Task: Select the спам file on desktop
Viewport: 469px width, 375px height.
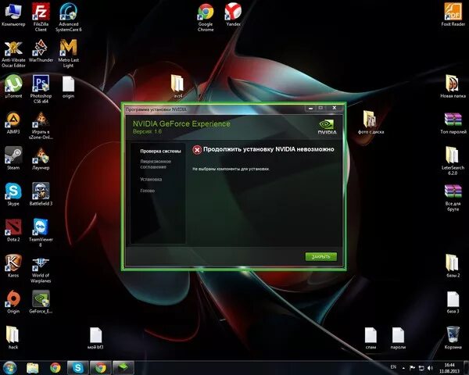Action: [x=371, y=338]
